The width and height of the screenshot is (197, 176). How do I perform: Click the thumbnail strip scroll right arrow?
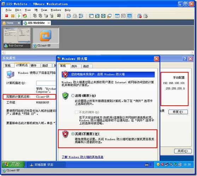pos(192,52)
